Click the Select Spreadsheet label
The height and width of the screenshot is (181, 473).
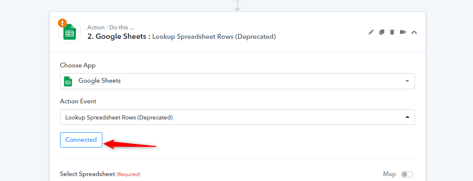tap(87, 174)
